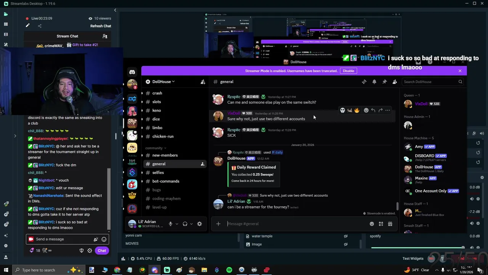The image size is (488, 275).
Task: Open the slots channel
Action: (175, 102)
